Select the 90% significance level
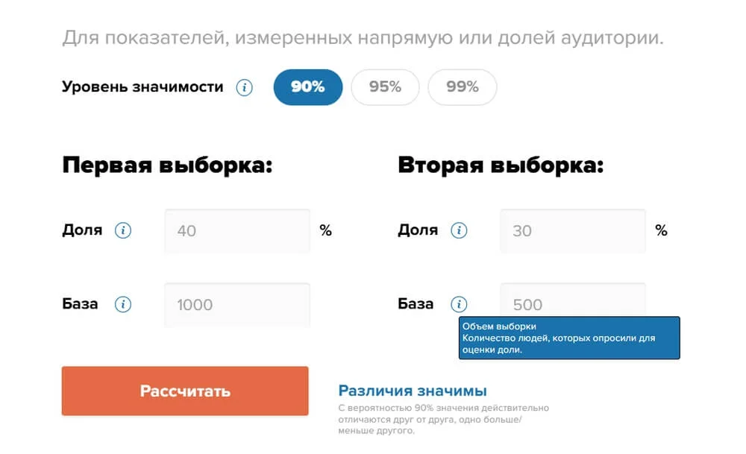This screenshot has width=746, height=454. click(x=308, y=87)
